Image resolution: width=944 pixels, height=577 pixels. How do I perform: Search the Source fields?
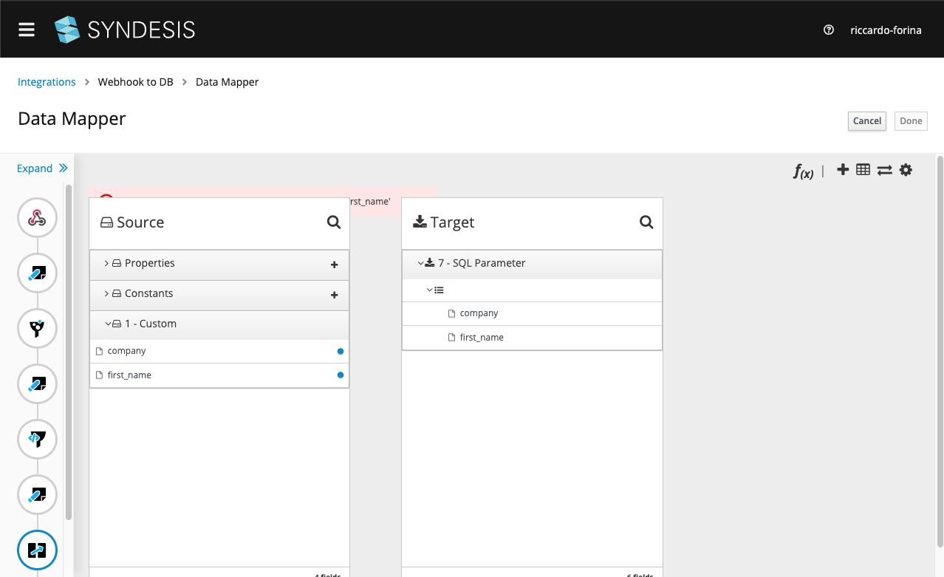tap(334, 222)
